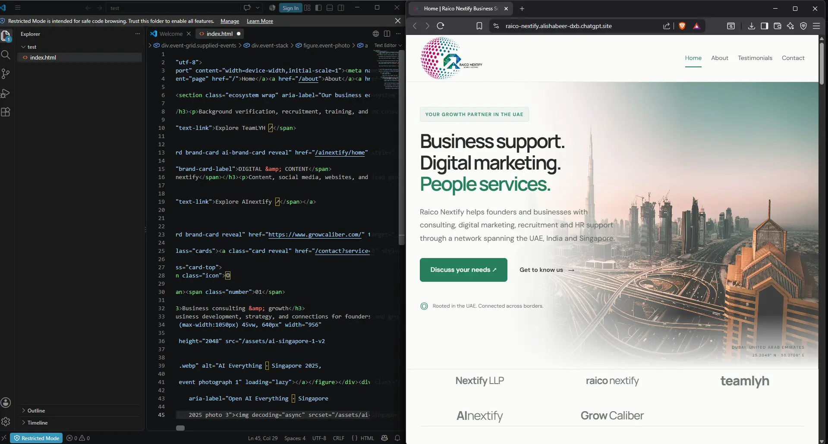Screen dimensions: 828x444
Task: Click the Brave Rewards triangle icon
Action: pyautogui.click(x=696, y=26)
